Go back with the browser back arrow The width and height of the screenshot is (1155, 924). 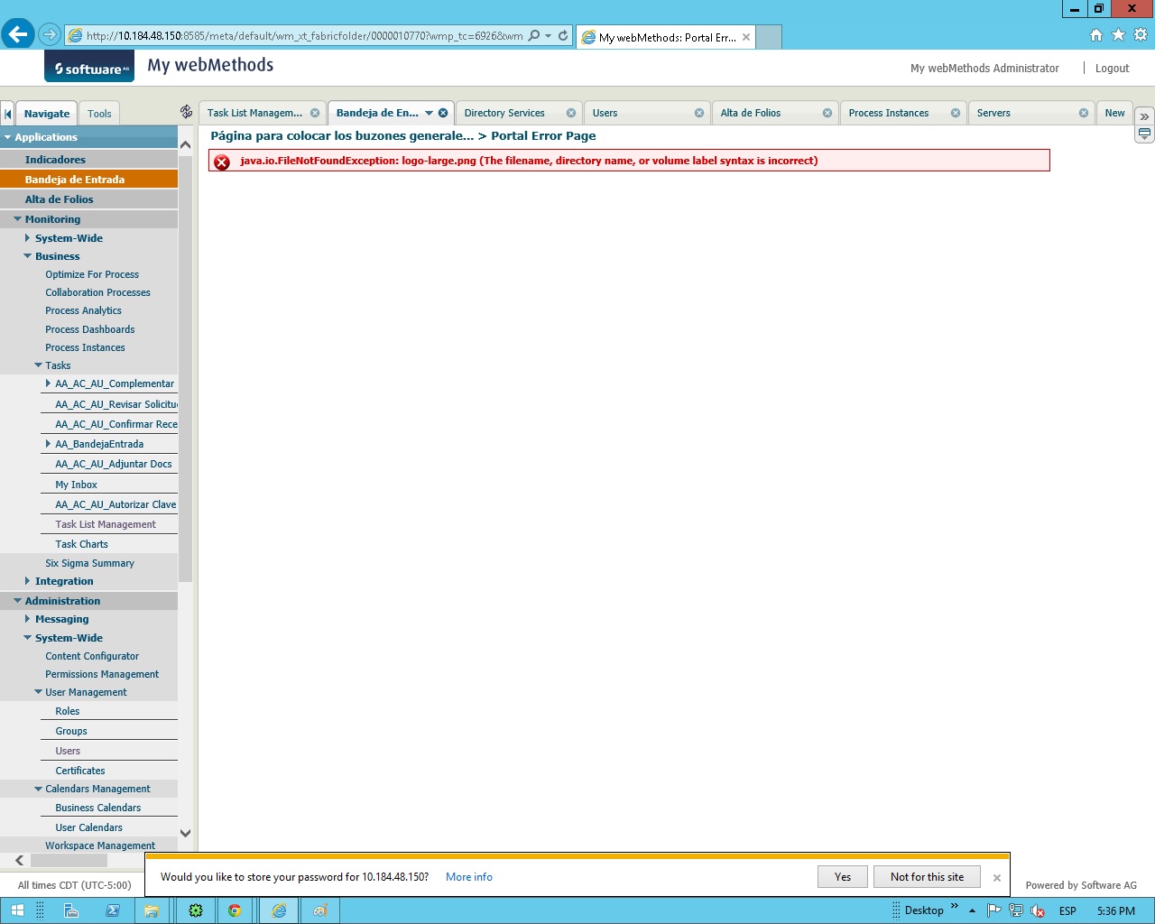pyautogui.click(x=18, y=35)
